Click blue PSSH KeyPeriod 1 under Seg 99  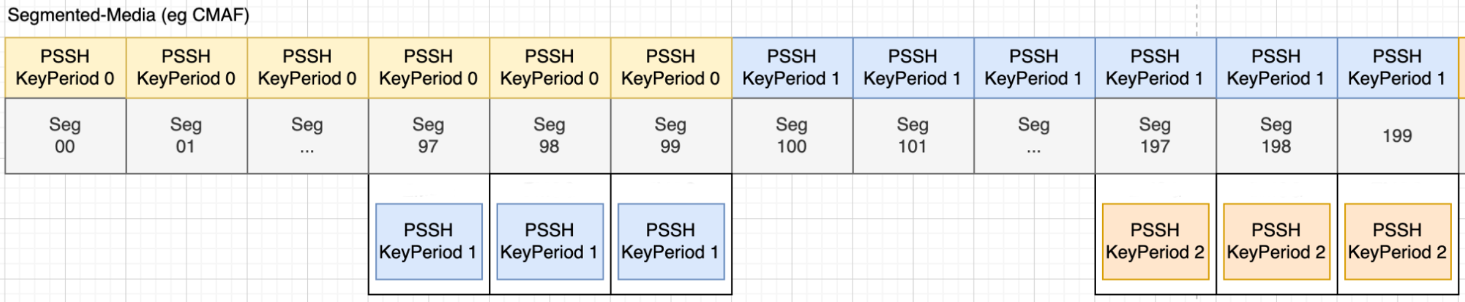[671, 241]
